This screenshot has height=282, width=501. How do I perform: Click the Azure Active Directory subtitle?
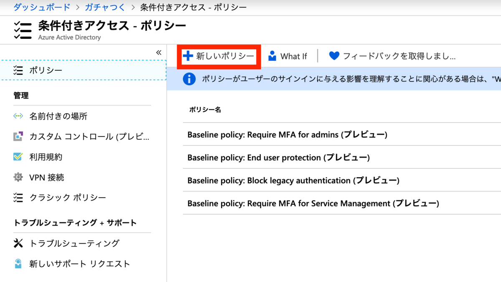(69, 38)
